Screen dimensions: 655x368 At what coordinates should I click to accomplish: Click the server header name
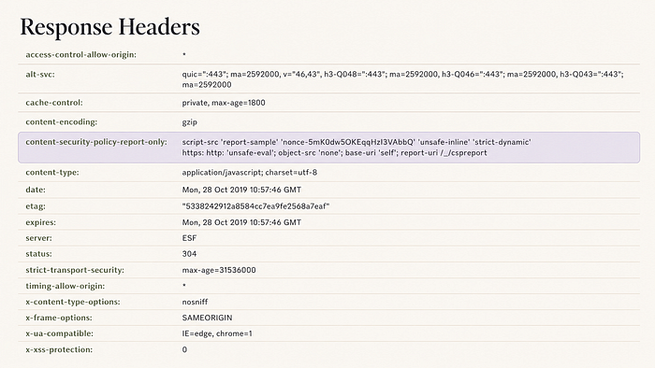[39, 238]
